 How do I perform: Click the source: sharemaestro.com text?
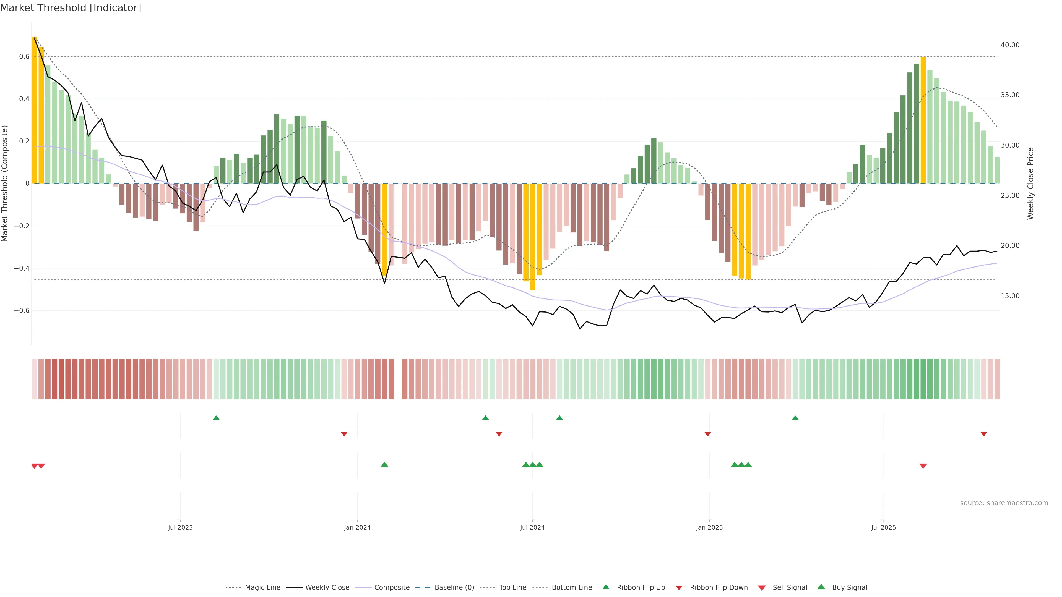(1004, 503)
